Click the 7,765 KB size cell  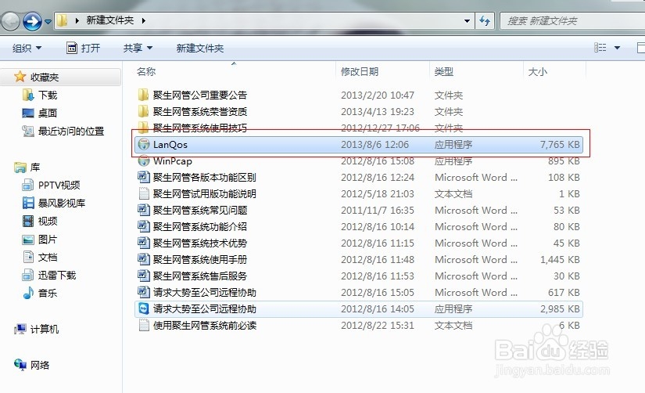pos(560,145)
